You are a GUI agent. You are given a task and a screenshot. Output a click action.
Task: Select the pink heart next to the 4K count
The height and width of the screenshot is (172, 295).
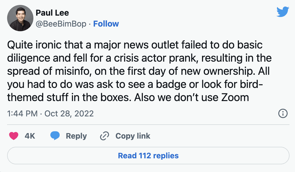pyautogui.click(x=13, y=136)
